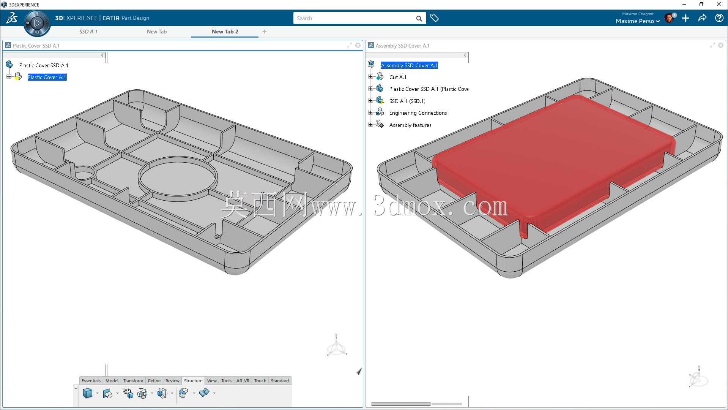The width and height of the screenshot is (728, 410).
Task: Close the Plastic Cover SSD A.1 panel
Action: [358, 45]
